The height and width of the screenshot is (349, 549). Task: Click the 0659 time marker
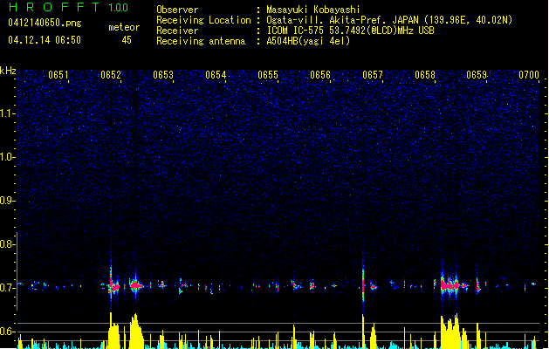tap(477, 75)
